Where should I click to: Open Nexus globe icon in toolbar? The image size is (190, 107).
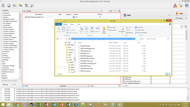tap(9, 6)
